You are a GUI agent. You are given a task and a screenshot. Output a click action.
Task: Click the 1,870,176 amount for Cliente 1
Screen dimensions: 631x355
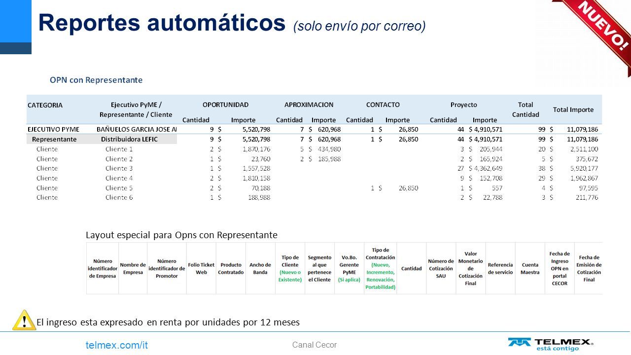coord(256,149)
